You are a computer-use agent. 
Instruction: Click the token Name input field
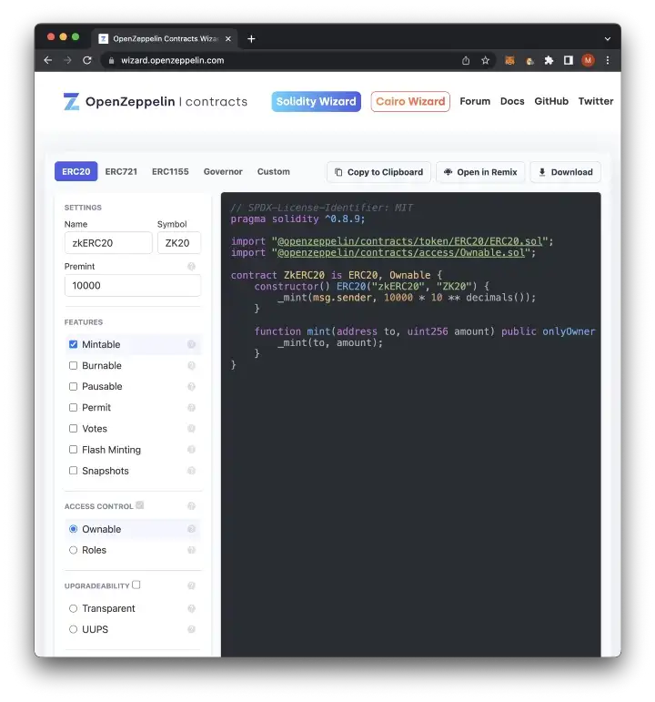click(108, 243)
